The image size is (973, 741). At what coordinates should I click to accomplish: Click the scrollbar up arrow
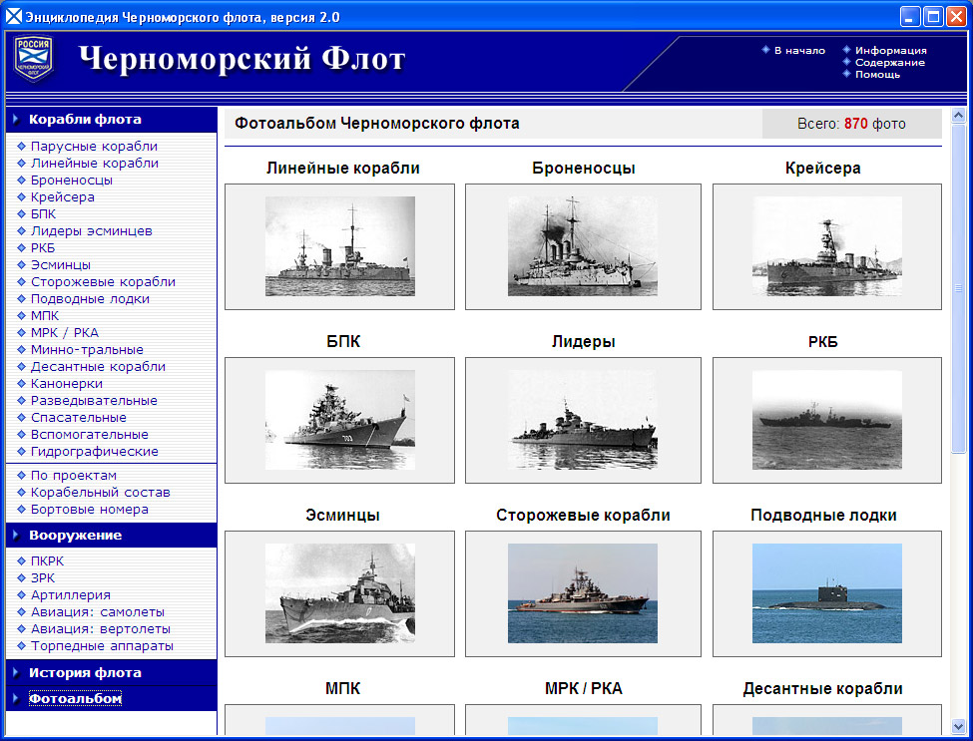click(x=959, y=116)
